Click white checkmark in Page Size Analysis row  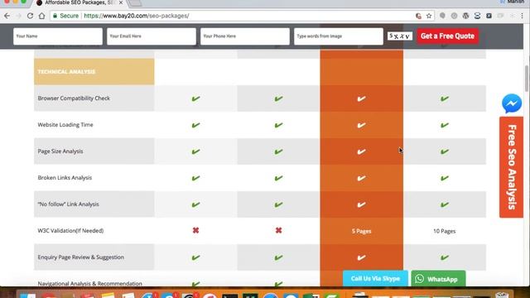click(x=361, y=151)
